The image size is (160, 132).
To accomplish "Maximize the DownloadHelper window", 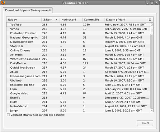I will (152, 3).
